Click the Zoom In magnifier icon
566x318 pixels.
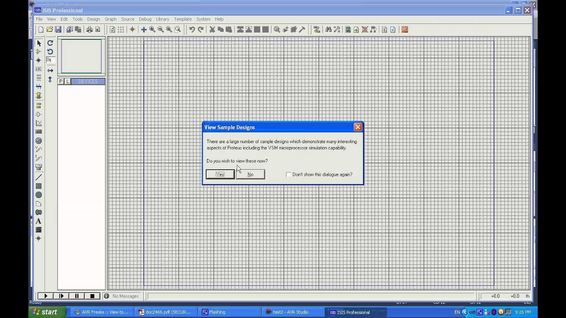coord(152,30)
